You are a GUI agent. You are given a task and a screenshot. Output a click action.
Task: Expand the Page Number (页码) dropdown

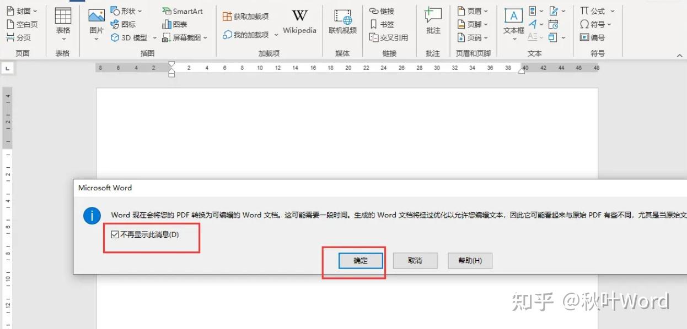pyautogui.click(x=486, y=37)
